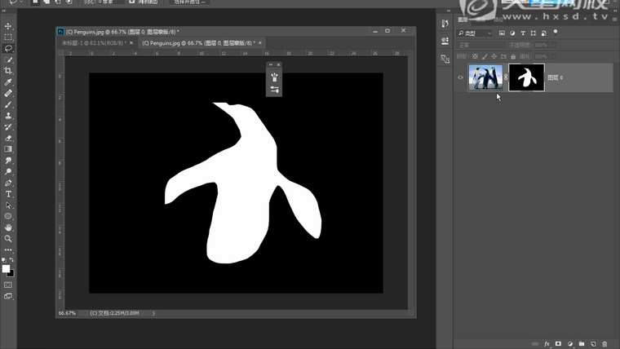Select the penguin layer mask thumbnail

click(x=526, y=78)
